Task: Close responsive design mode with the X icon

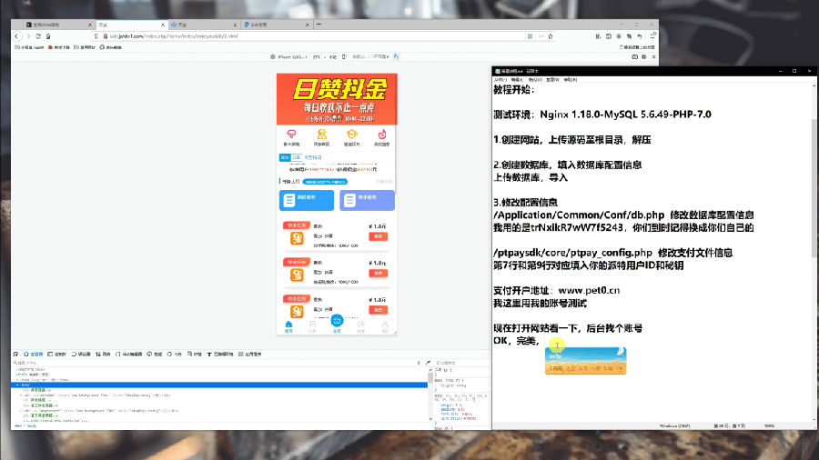Action: click(x=653, y=57)
